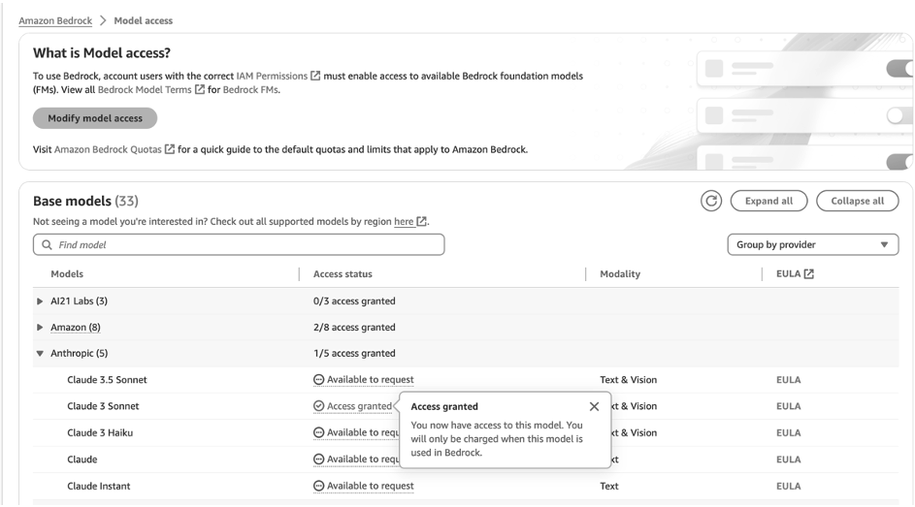The width and height of the screenshot is (915, 507).
Task: Click the checkmark status icon for Claude 3 Sonnet
Action: pos(318,406)
